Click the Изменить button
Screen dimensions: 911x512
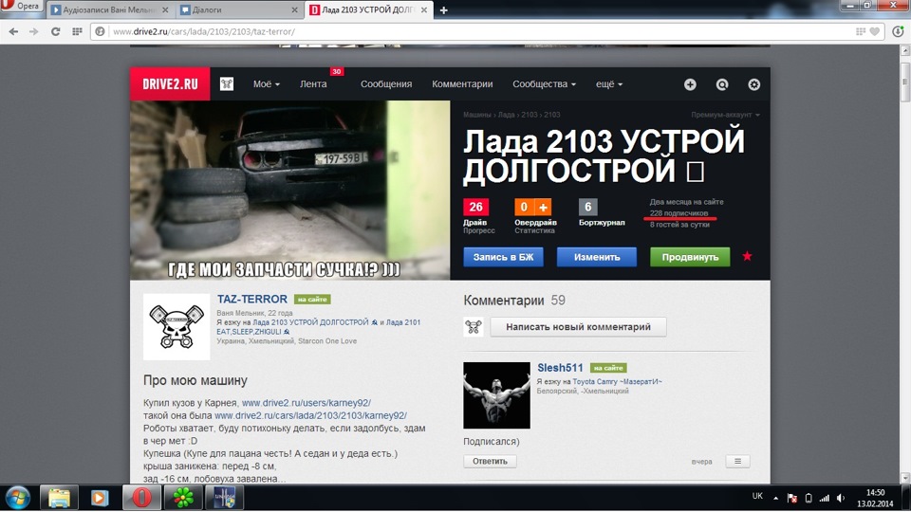[597, 257]
